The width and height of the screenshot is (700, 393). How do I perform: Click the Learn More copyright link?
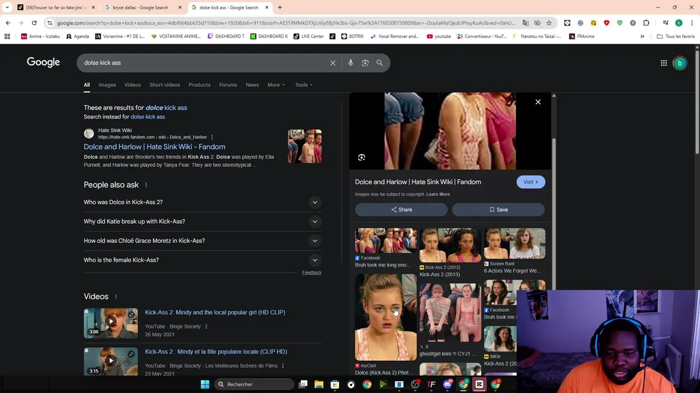[438, 194]
